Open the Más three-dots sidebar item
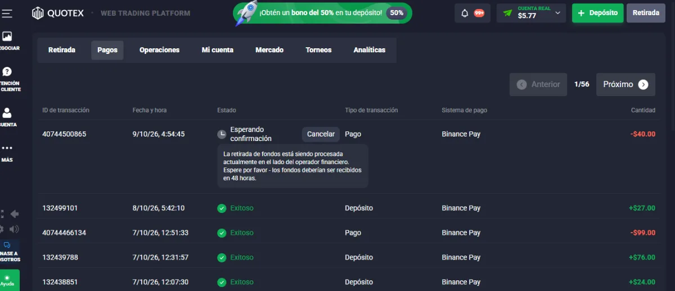 (x=7, y=152)
